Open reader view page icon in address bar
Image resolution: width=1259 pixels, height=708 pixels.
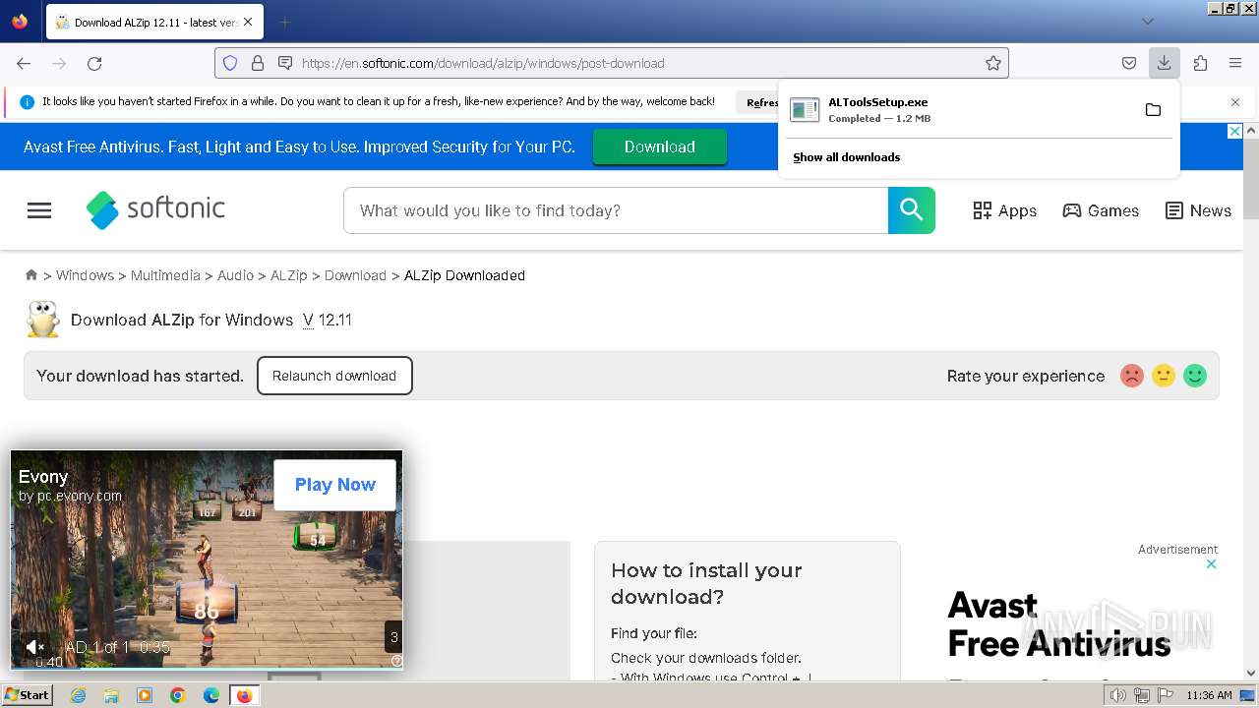click(x=285, y=63)
